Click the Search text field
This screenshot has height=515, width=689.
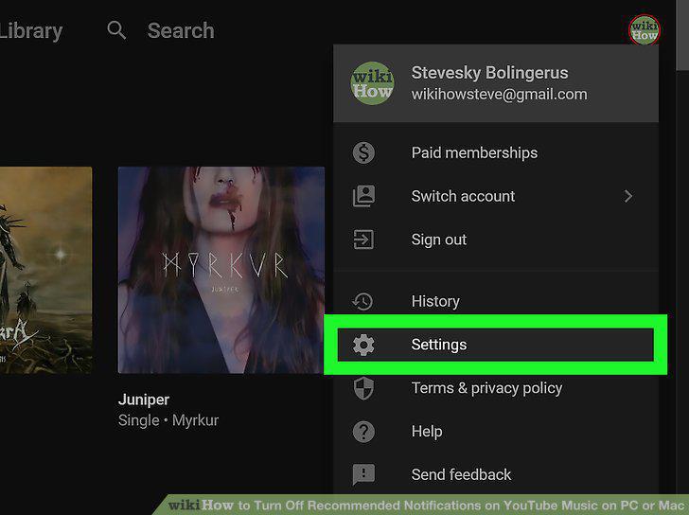181,30
